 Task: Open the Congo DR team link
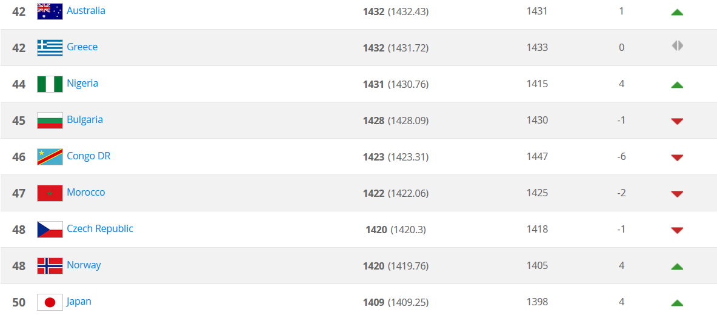coord(88,156)
